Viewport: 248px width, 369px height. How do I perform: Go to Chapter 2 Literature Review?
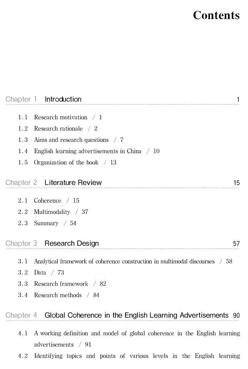[x=73, y=183]
